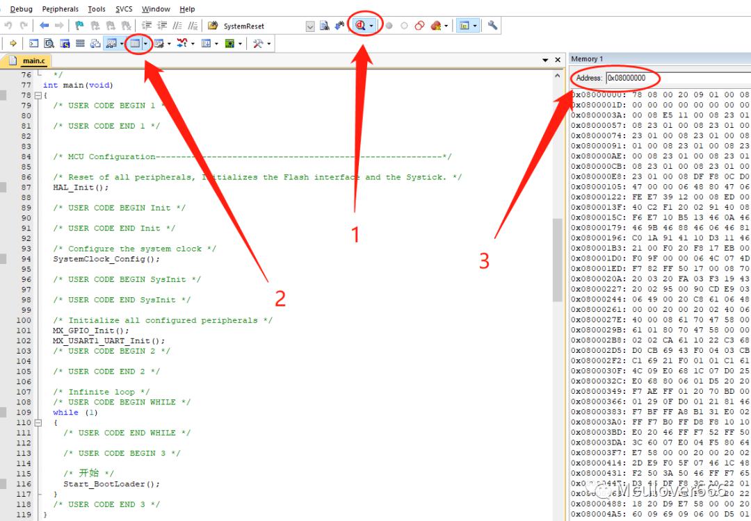
Task: Open the Registers window icon
Action: [x=80, y=44]
